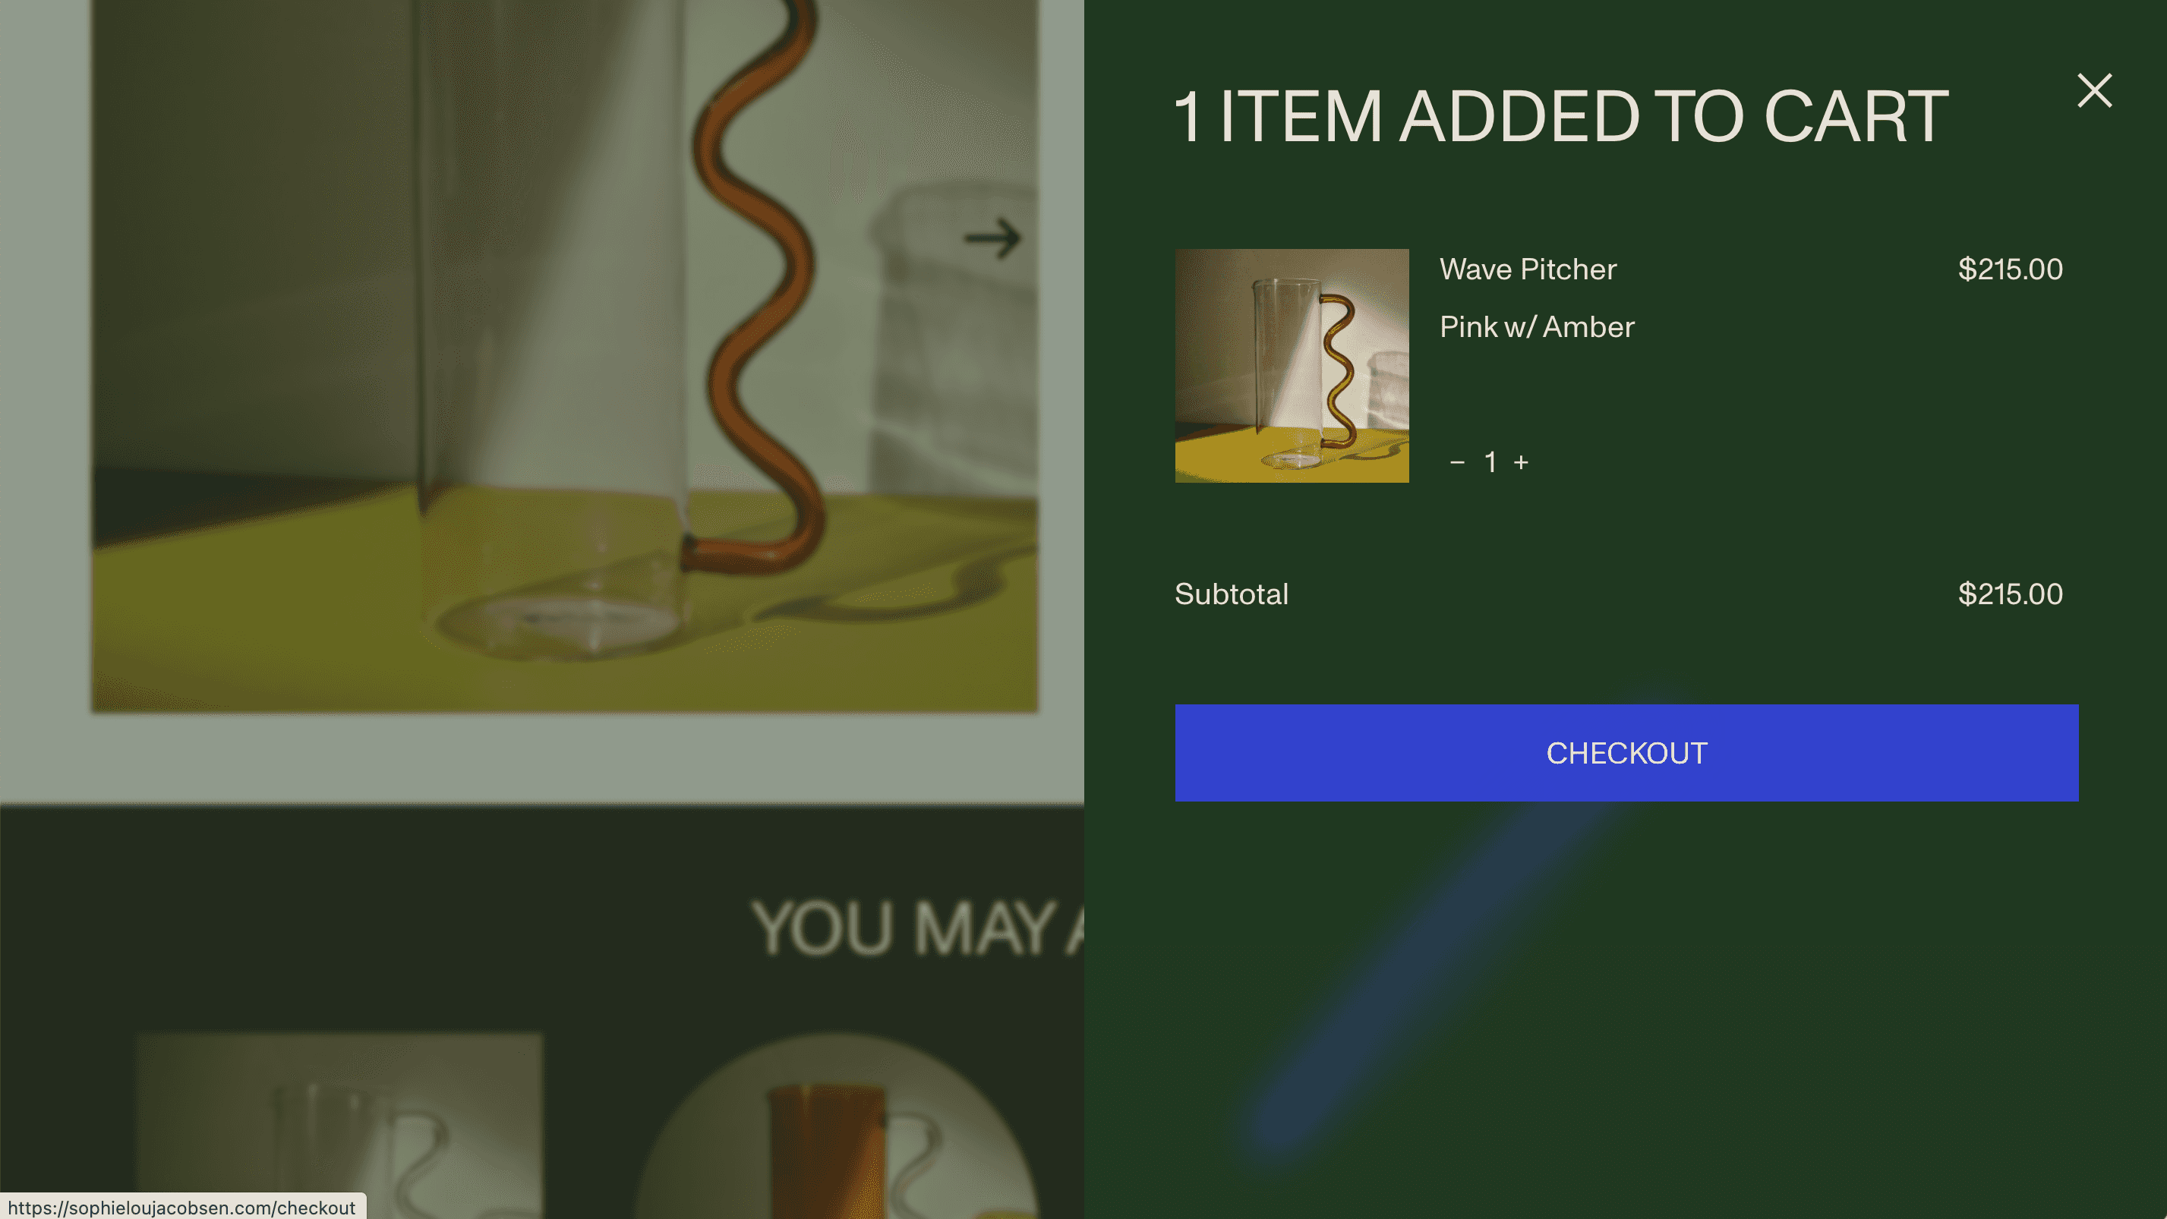Click the Subtotal label
Viewport: 2167px width, 1219px height.
(1231, 594)
